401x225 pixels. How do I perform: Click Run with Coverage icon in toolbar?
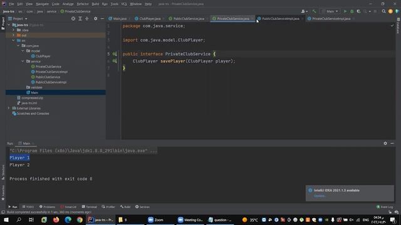point(358,11)
